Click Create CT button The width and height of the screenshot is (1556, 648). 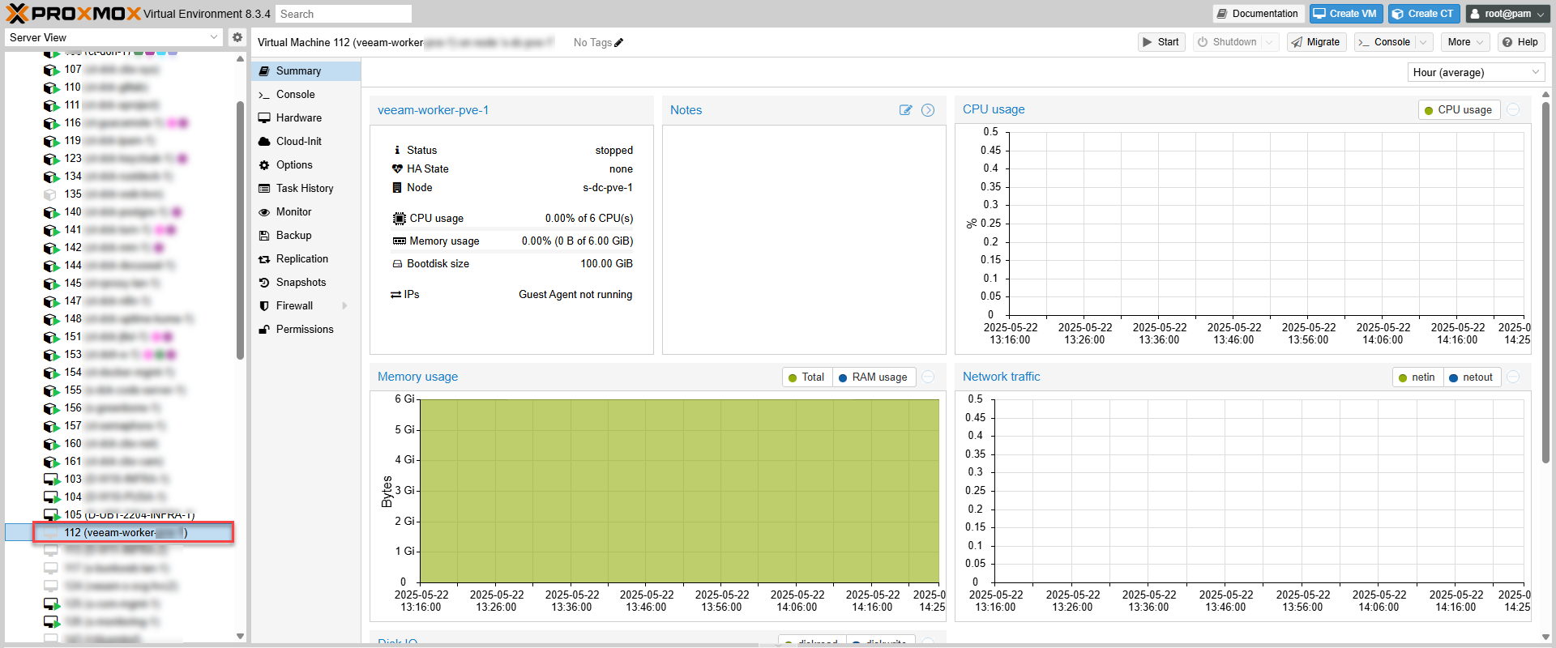(1424, 14)
